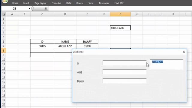This screenshot has width=192, height=108.
Task: Select row 1 header
Action: 4,19
